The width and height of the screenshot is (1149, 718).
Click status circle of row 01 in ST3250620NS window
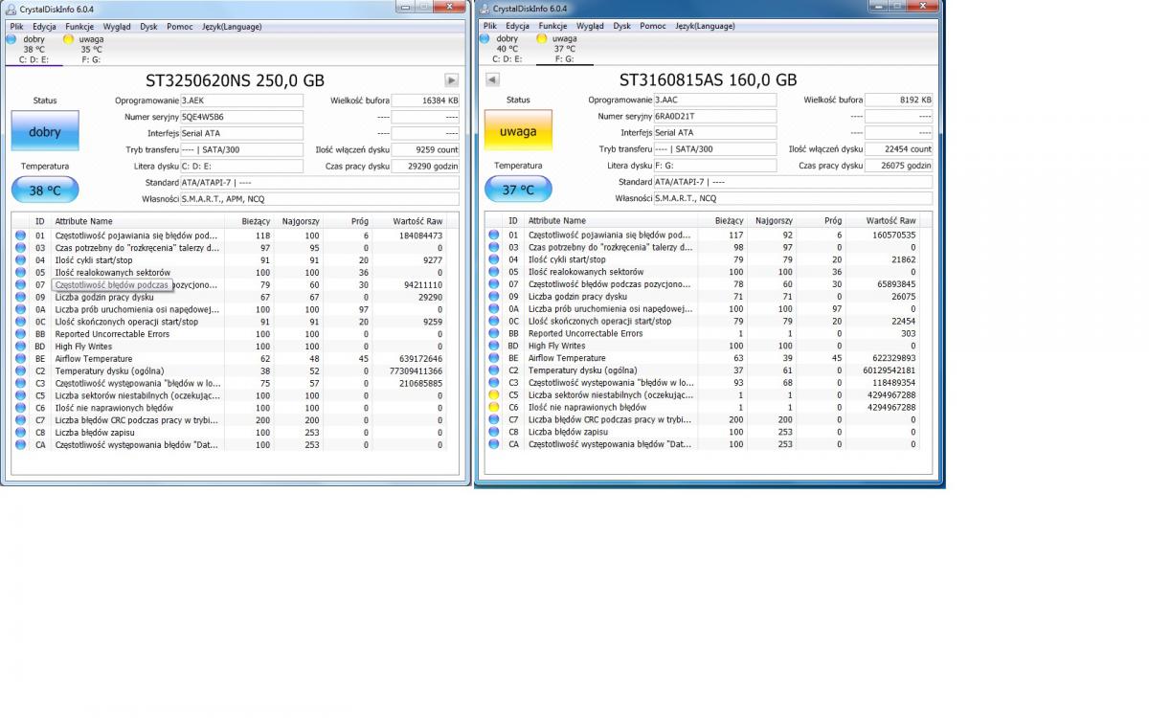pyautogui.click(x=20, y=235)
